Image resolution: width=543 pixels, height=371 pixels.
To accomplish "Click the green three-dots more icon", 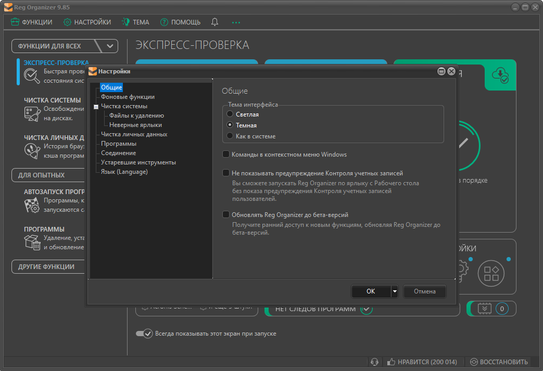I will coord(236,22).
